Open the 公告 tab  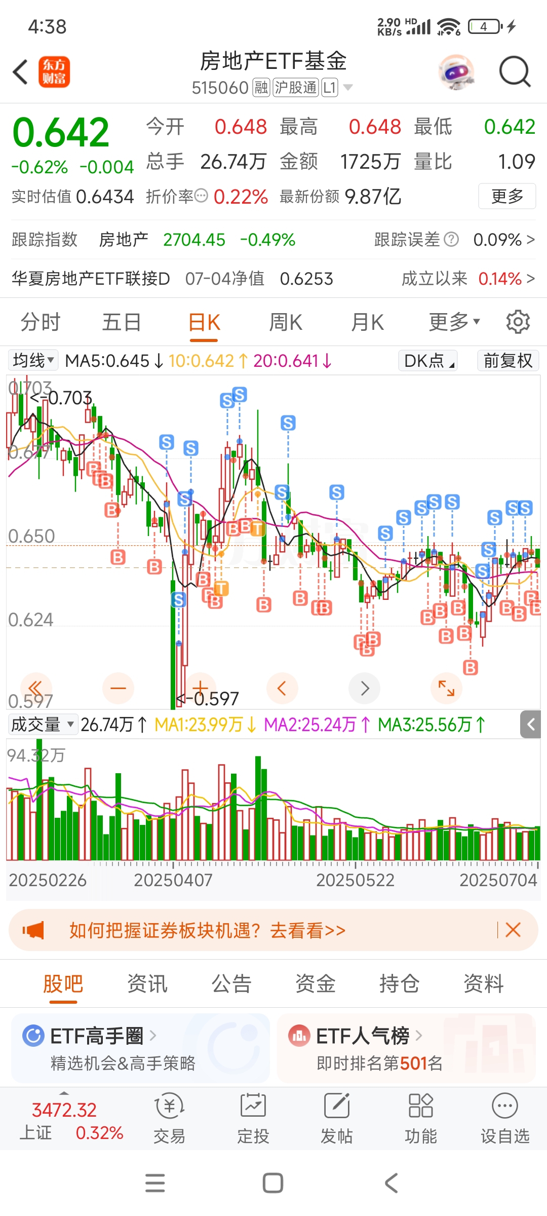pyautogui.click(x=231, y=983)
